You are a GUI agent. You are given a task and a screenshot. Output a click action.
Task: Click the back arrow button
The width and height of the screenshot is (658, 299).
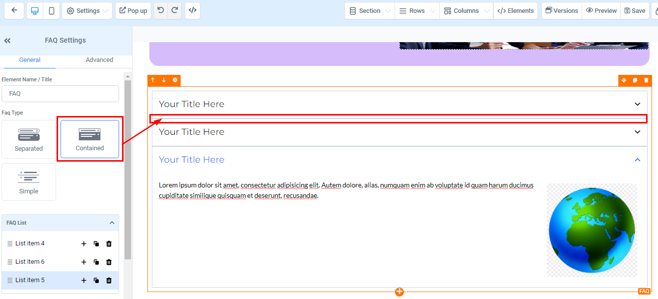(x=14, y=10)
